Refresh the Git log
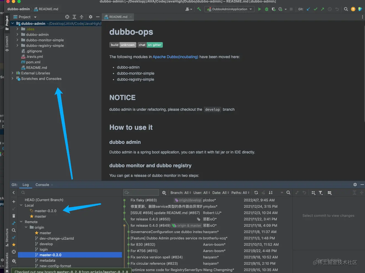365x273 pixels. 256,193
